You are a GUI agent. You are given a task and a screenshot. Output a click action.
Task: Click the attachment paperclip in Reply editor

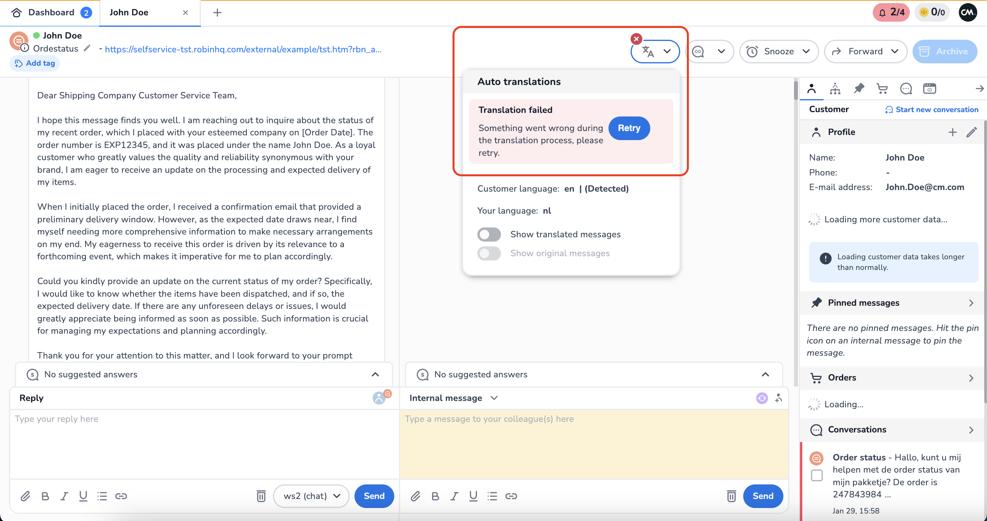point(25,496)
